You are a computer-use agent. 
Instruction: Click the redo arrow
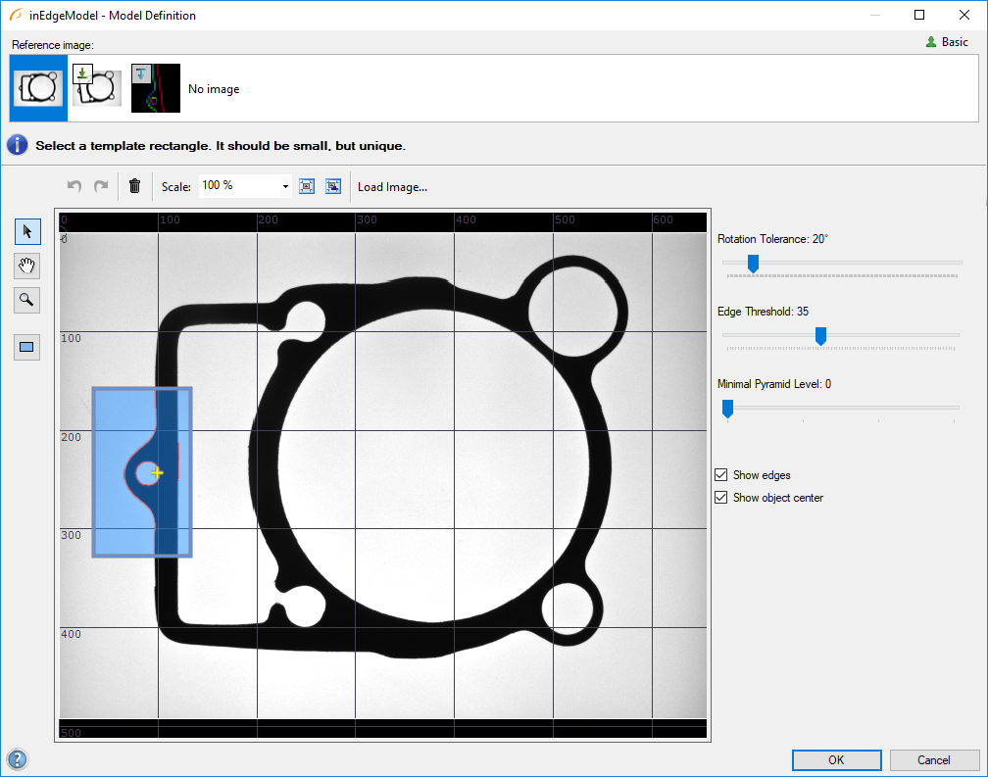[x=100, y=186]
